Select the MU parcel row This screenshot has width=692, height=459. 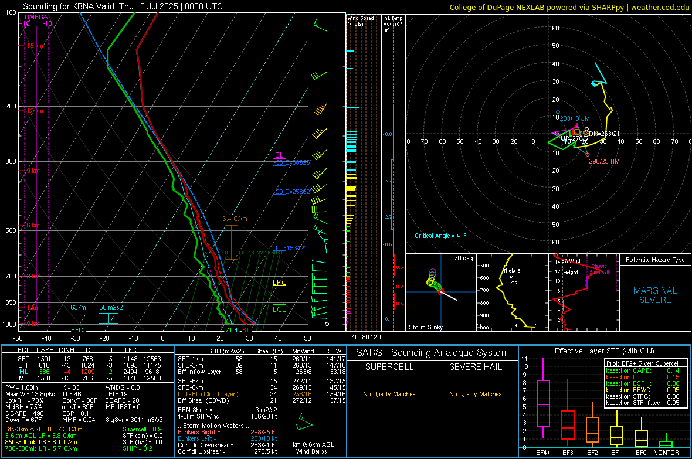pyautogui.click(x=89, y=378)
